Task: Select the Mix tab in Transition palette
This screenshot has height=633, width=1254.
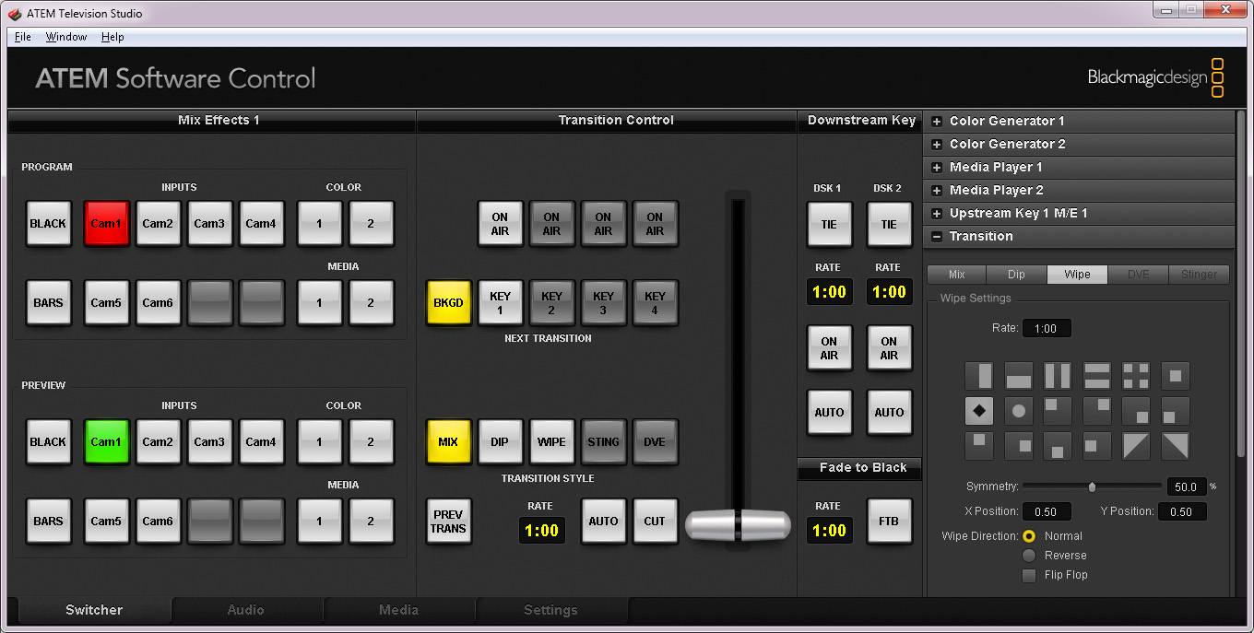Action: 956,274
